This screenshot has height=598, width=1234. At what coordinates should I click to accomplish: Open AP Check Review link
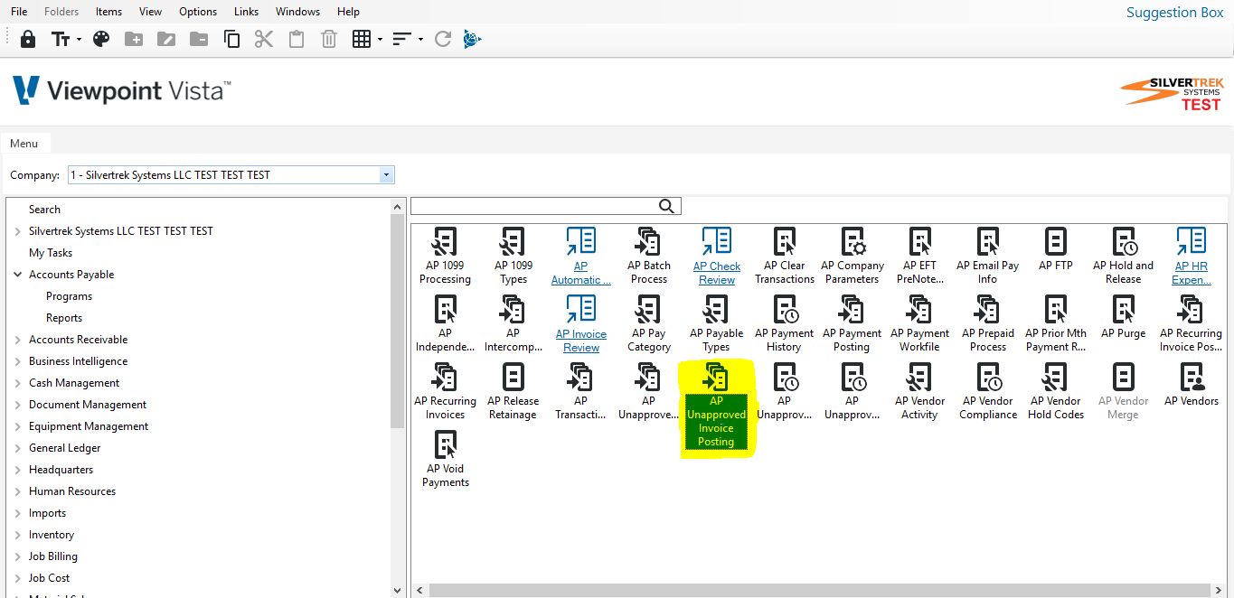716,257
